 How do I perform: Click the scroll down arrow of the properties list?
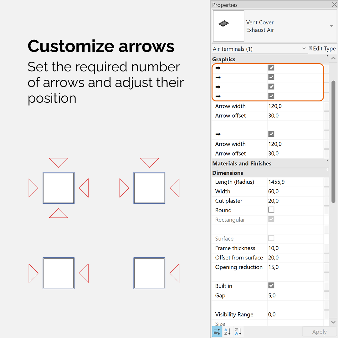pyautogui.click(x=333, y=322)
